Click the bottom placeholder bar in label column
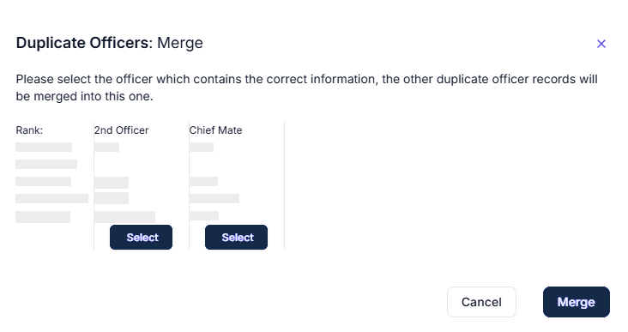 click(43, 217)
